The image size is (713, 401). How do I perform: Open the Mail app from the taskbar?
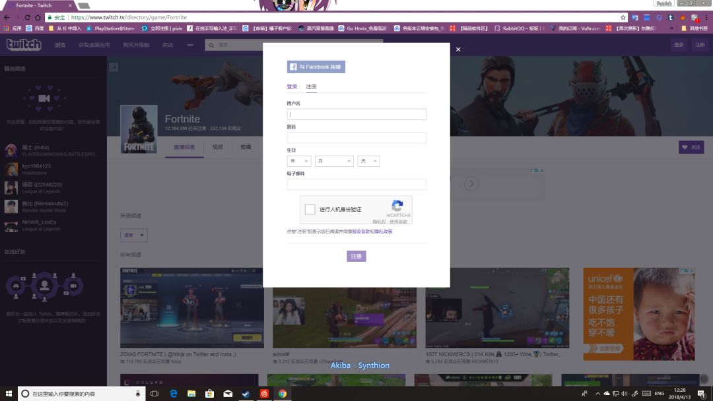coord(228,393)
